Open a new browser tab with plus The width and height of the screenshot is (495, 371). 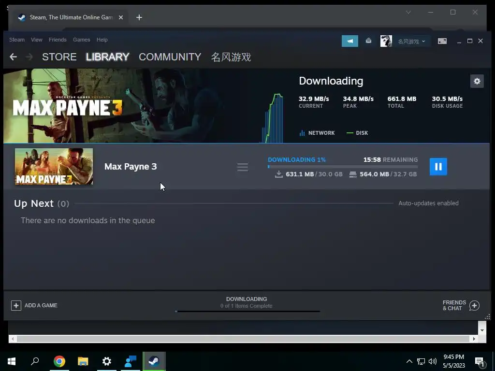pos(139,17)
